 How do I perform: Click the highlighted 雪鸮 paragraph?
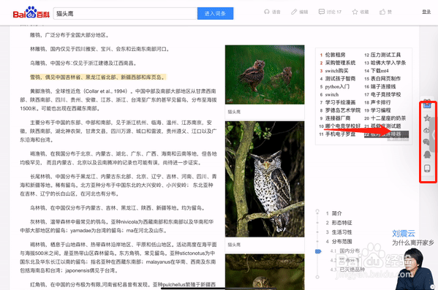point(98,77)
